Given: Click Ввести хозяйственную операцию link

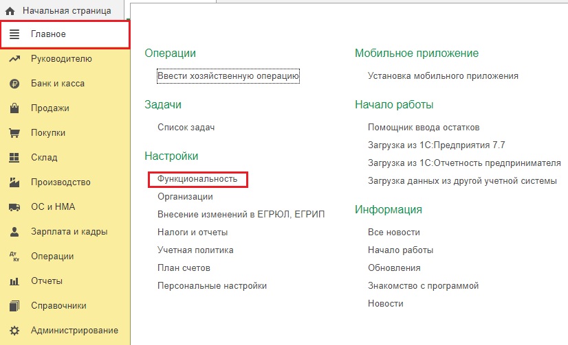Looking at the screenshot, I should 228,75.
